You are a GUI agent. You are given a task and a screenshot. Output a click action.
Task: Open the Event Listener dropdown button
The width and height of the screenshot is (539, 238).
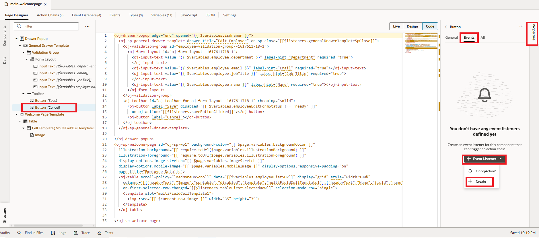pos(484,159)
